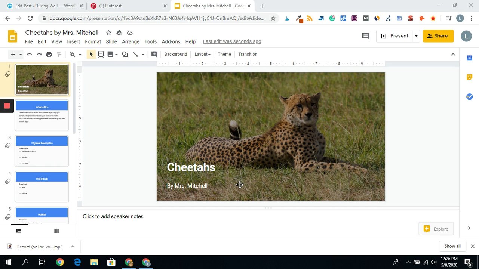Click the yellow Share button

click(438, 36)
